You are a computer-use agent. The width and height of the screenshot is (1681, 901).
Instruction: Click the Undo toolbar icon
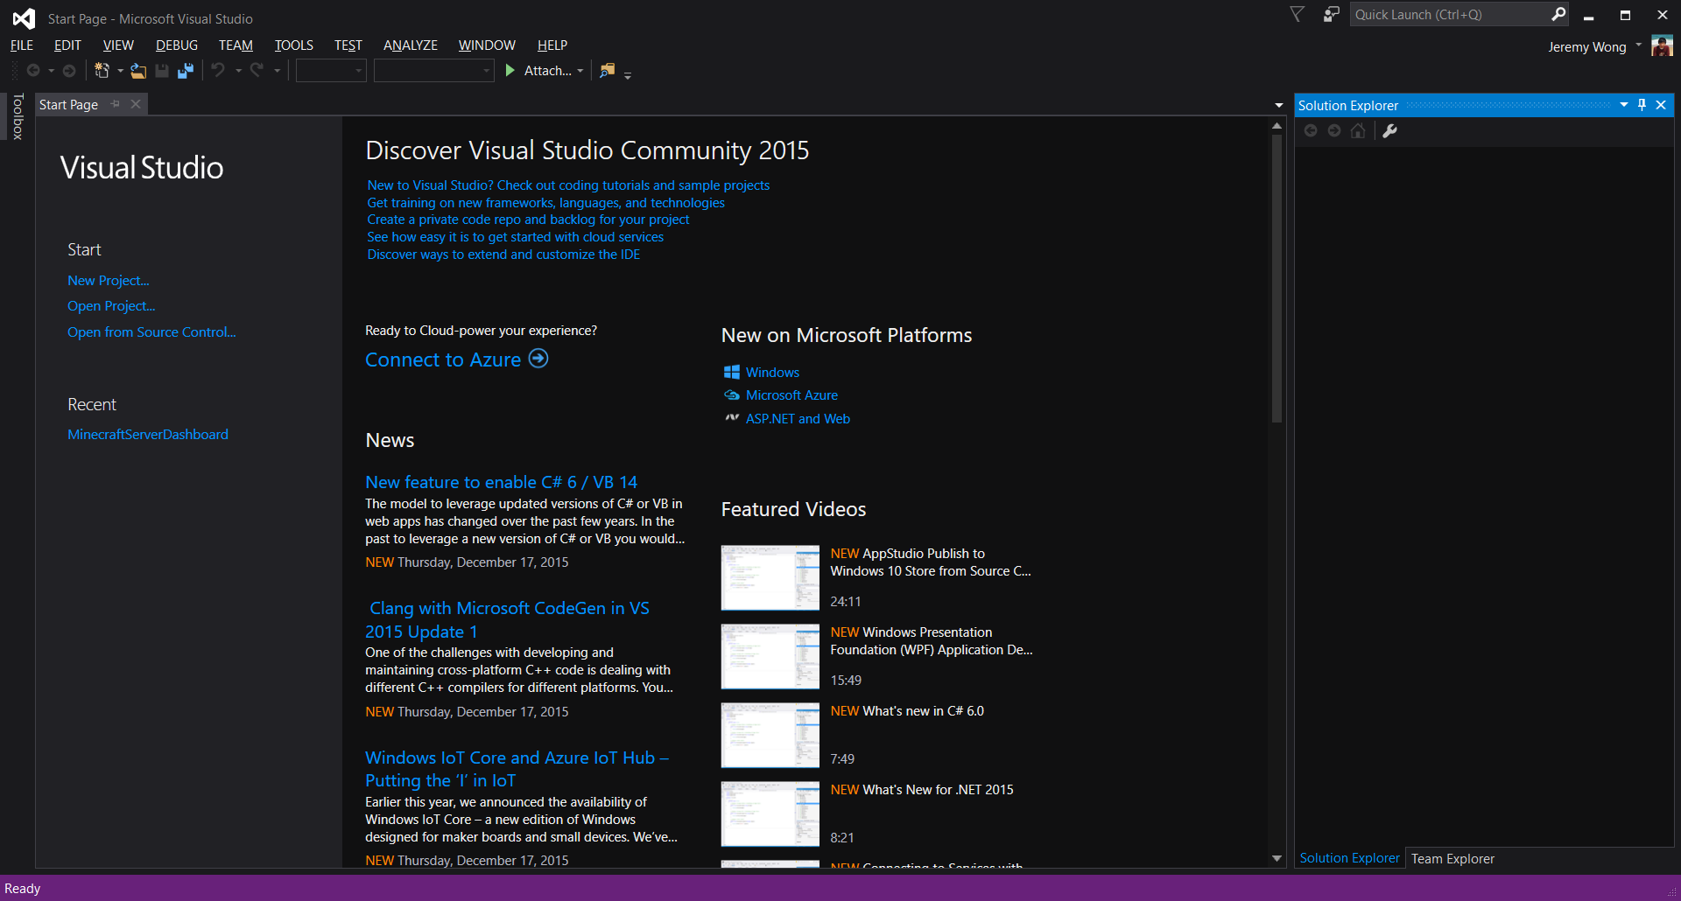pyautogui.click(x=218, y=70)
